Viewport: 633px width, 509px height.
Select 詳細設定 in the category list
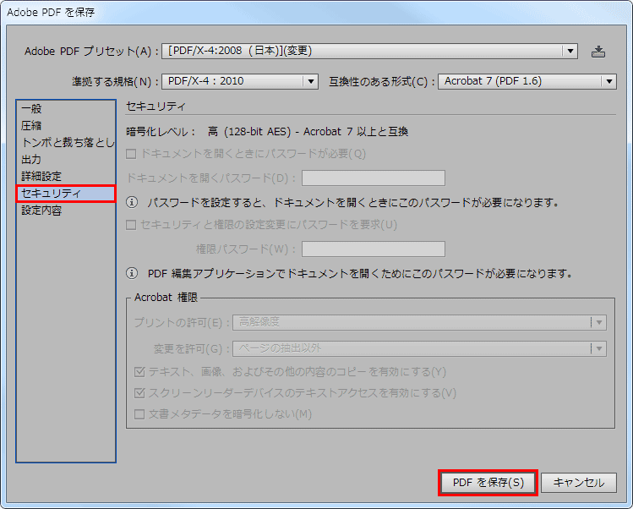click(66, 177)
